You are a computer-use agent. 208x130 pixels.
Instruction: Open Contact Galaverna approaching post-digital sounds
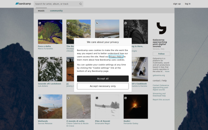[161, 87]
